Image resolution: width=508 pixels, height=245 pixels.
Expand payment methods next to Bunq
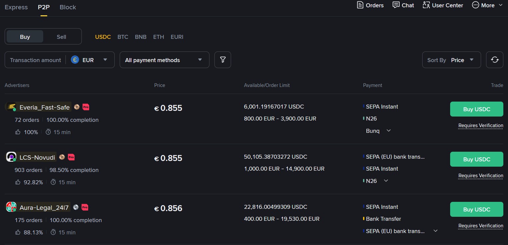[388, 131]
